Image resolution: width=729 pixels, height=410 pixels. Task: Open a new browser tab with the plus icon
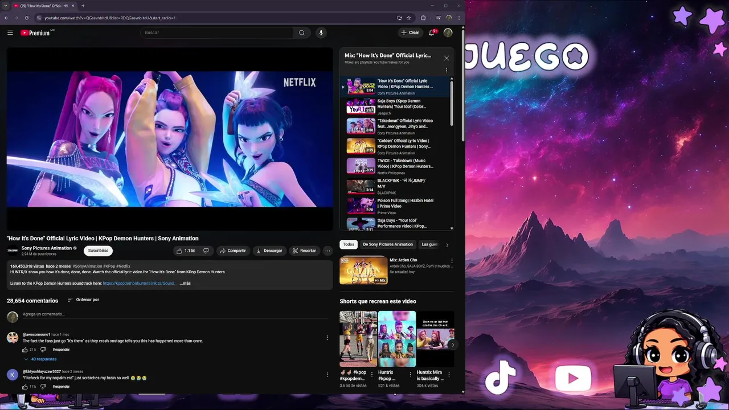point(83,6)
